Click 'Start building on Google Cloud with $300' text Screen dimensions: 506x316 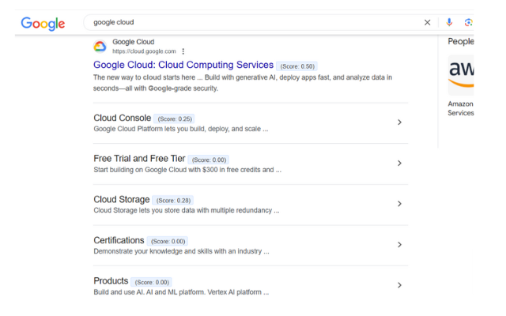click(x=187, y=170)
